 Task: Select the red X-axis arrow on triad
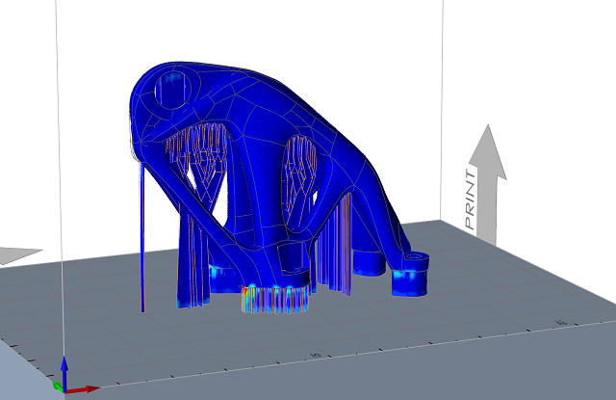(86, 388)
